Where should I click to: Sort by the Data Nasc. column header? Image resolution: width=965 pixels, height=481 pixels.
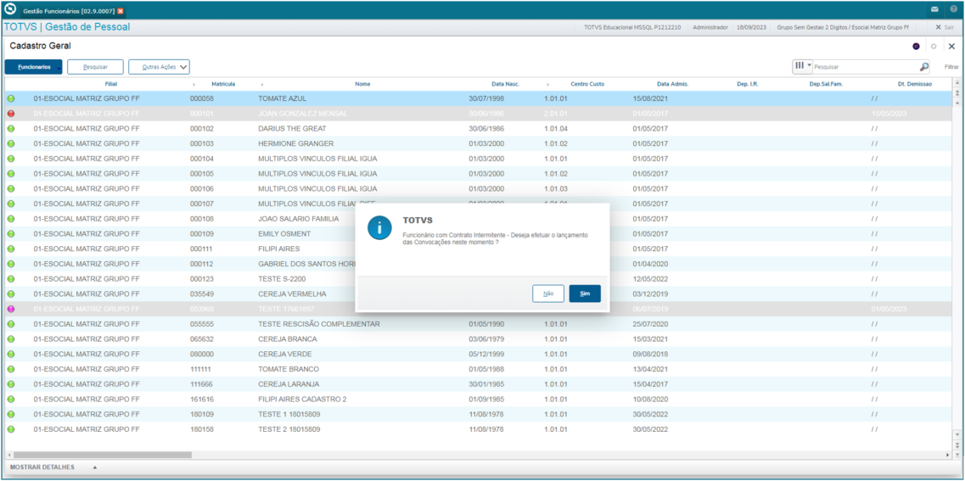pyautogui.click(x=505, y=84)
